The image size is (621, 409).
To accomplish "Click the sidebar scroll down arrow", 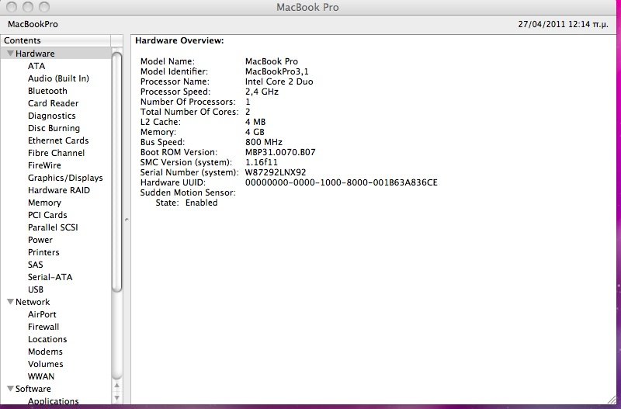I will coord(117,397).
